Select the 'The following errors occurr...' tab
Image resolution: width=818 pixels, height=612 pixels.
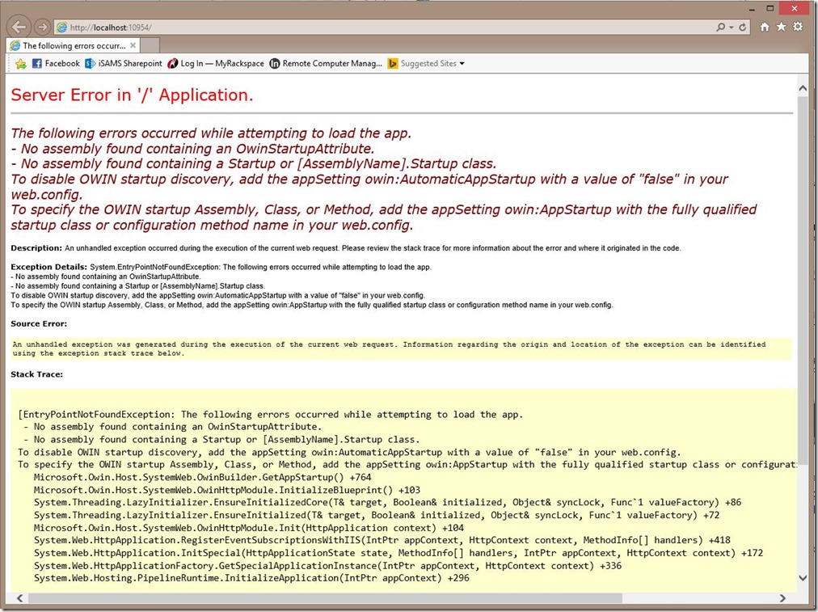pyautogui.click(x=74, y=46)
